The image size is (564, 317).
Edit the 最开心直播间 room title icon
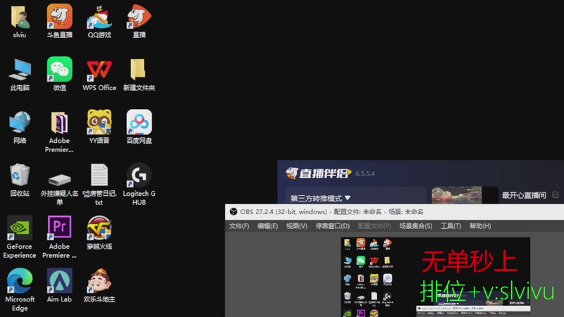point(556,195)
